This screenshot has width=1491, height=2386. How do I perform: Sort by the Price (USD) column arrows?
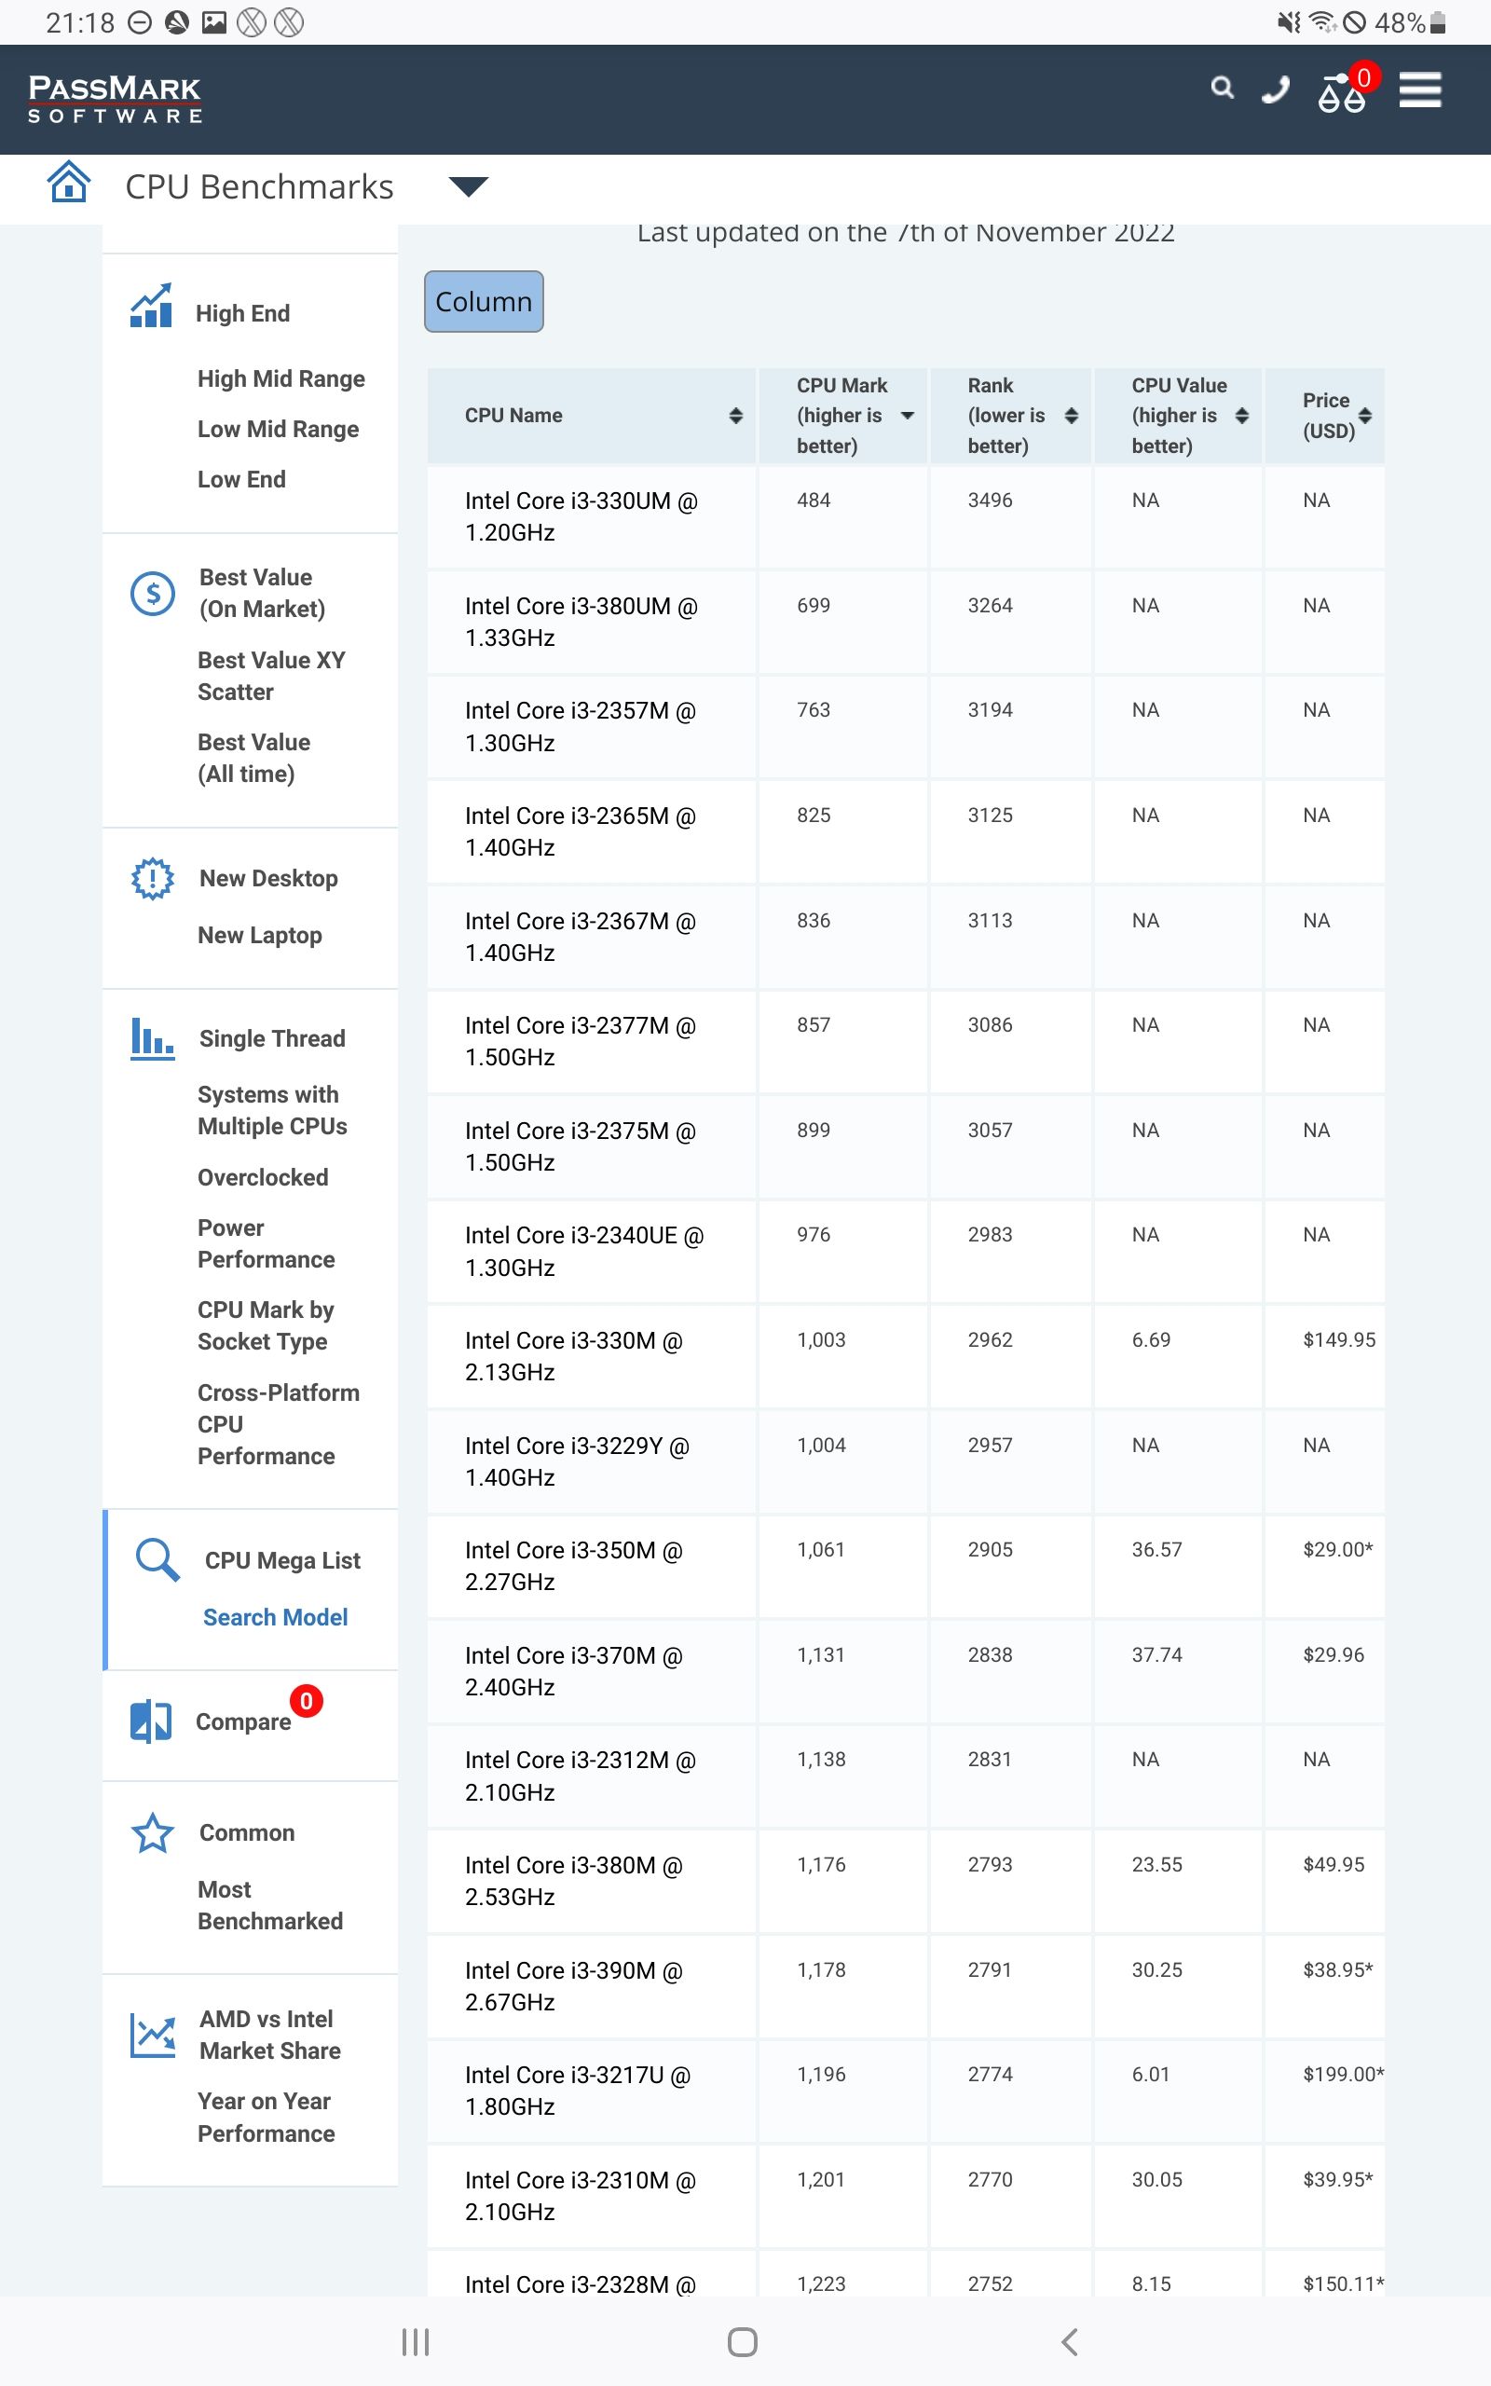coord(1365,416)
